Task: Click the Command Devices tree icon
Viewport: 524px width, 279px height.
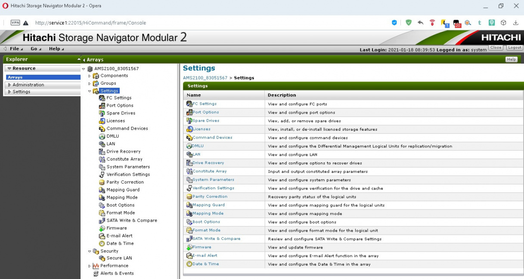Action: (102, 129)
